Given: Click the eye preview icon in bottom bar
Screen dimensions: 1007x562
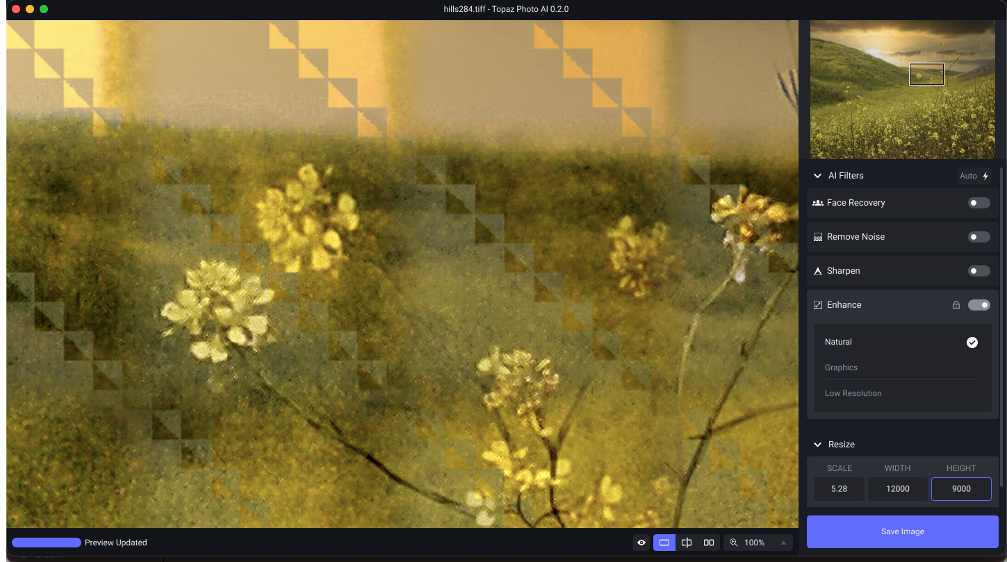Looking at the screenshot, I should tap(641, 543).
